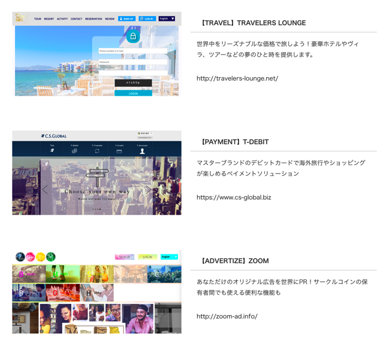Select the Top plane icon in C.S.Global nav
The height and width of the screenshot is (341, 383).
coord(52,149)
